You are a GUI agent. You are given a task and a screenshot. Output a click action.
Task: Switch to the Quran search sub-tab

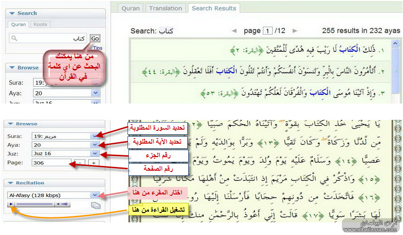point(19,24)
